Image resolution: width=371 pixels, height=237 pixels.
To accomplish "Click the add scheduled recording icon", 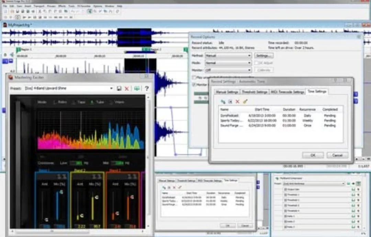I will [223, 102].
